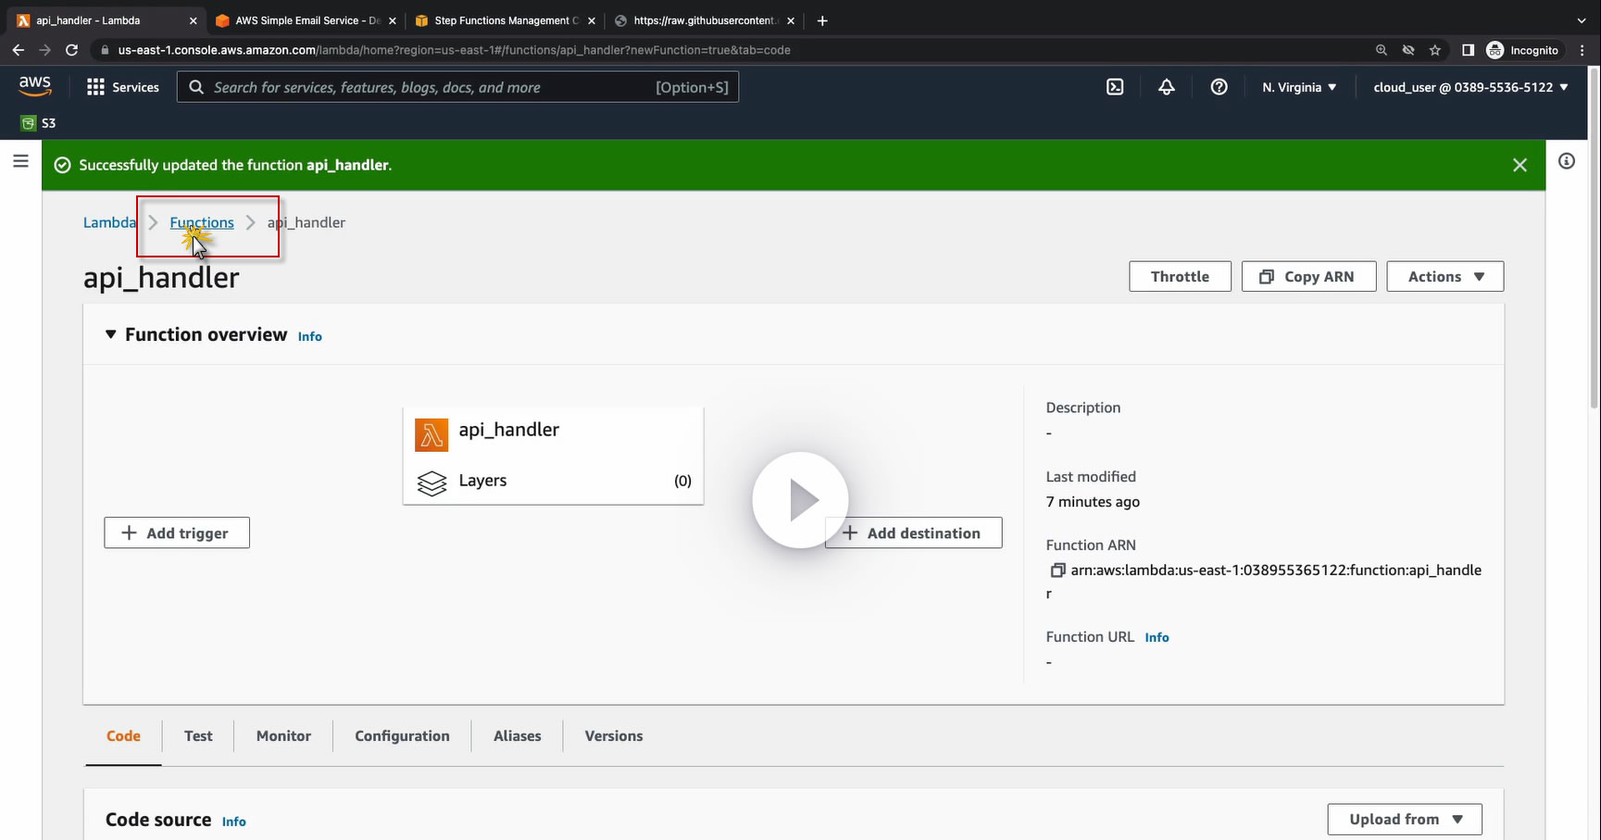Click the Copy ARN button
This screenshot has width=1601, height=840.
point(1308,276)
